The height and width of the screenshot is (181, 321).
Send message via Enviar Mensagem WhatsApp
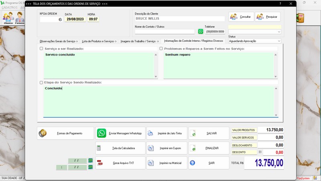[x=120, y=133]
